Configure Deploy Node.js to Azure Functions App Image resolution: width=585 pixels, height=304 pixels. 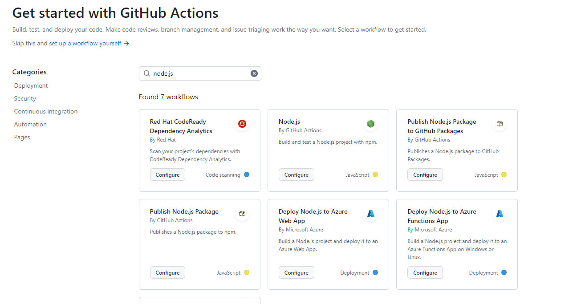coord(425,272)
